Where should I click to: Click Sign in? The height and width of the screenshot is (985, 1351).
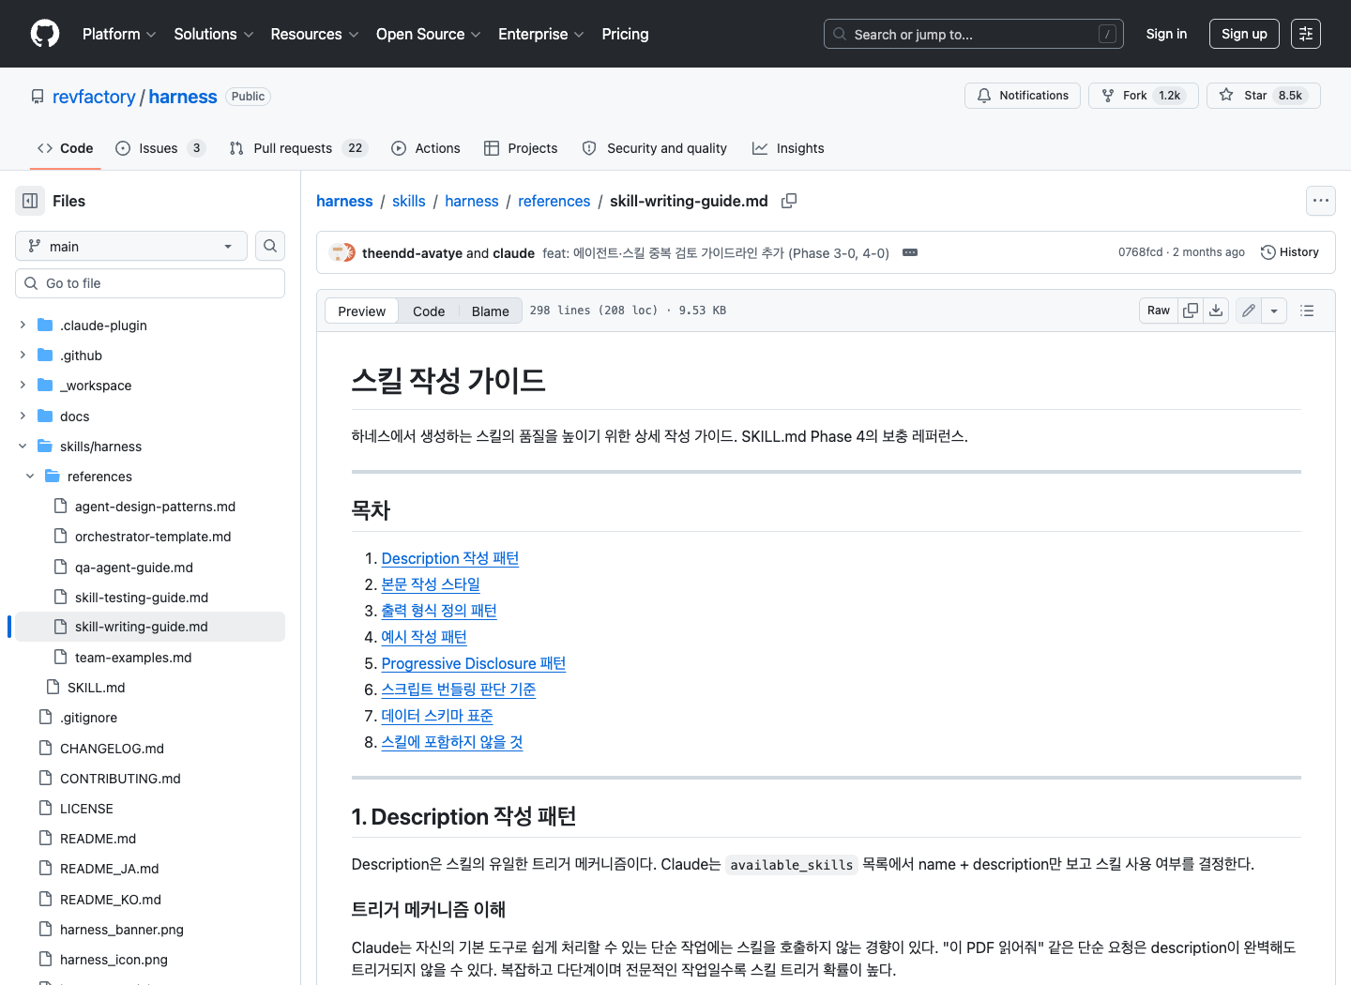[1166, 34]
